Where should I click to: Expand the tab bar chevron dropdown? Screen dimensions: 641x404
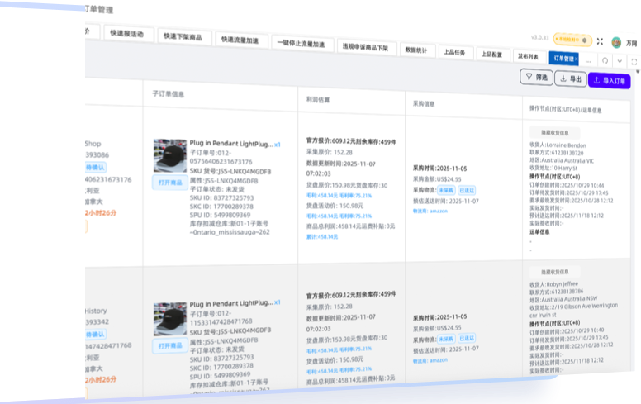[x=620, y=62]
